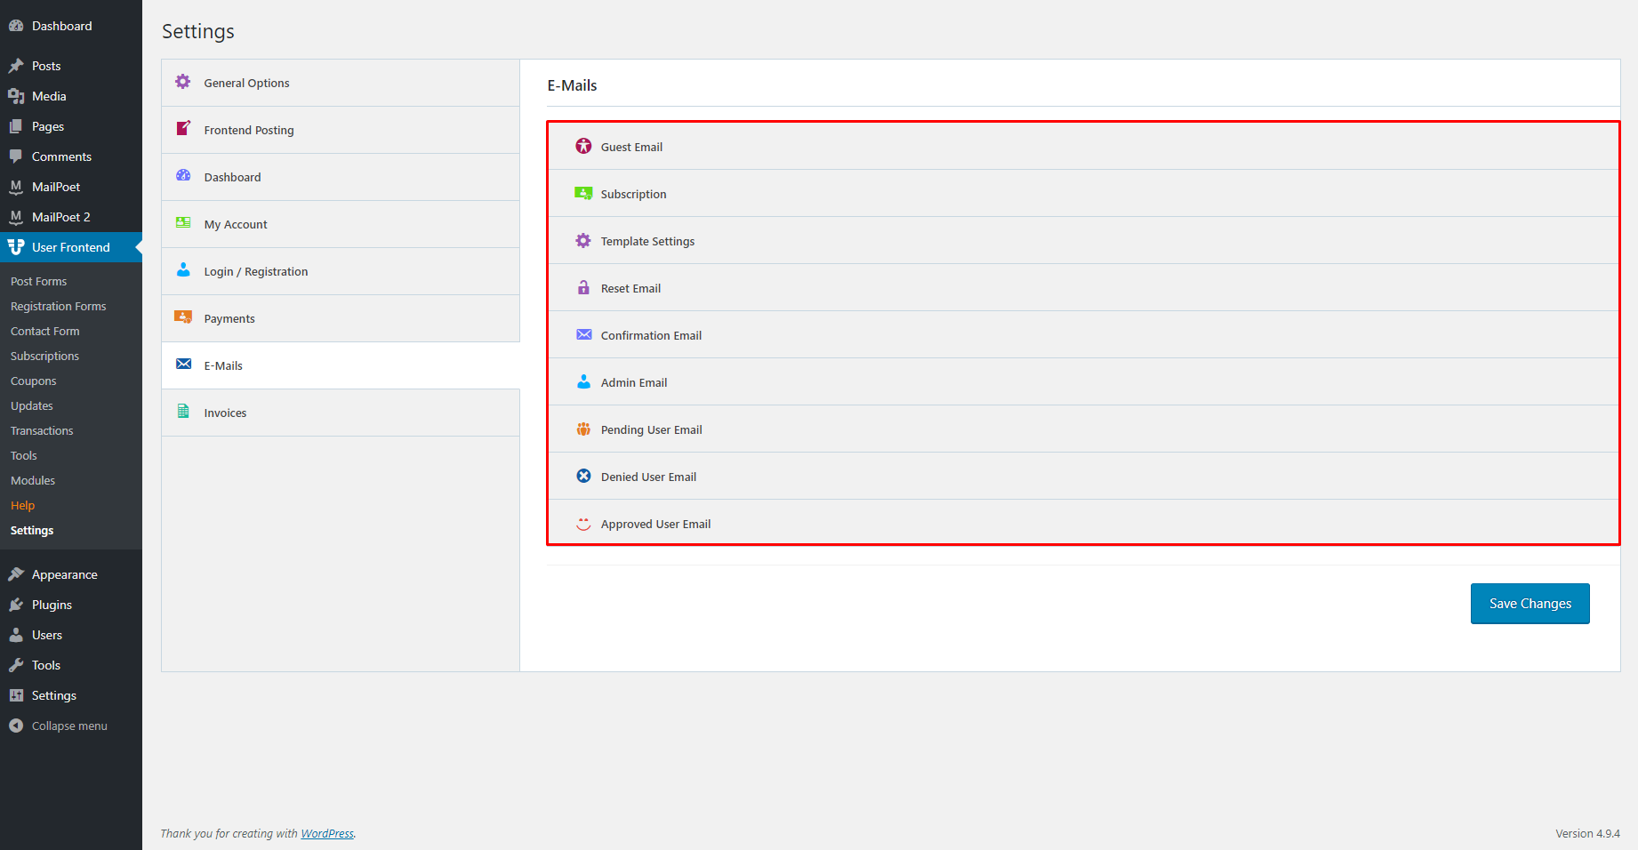This screenshot has height=850, width=1638.
Task: Go to Registration Forms submenu
Action: tap(58, 306)
